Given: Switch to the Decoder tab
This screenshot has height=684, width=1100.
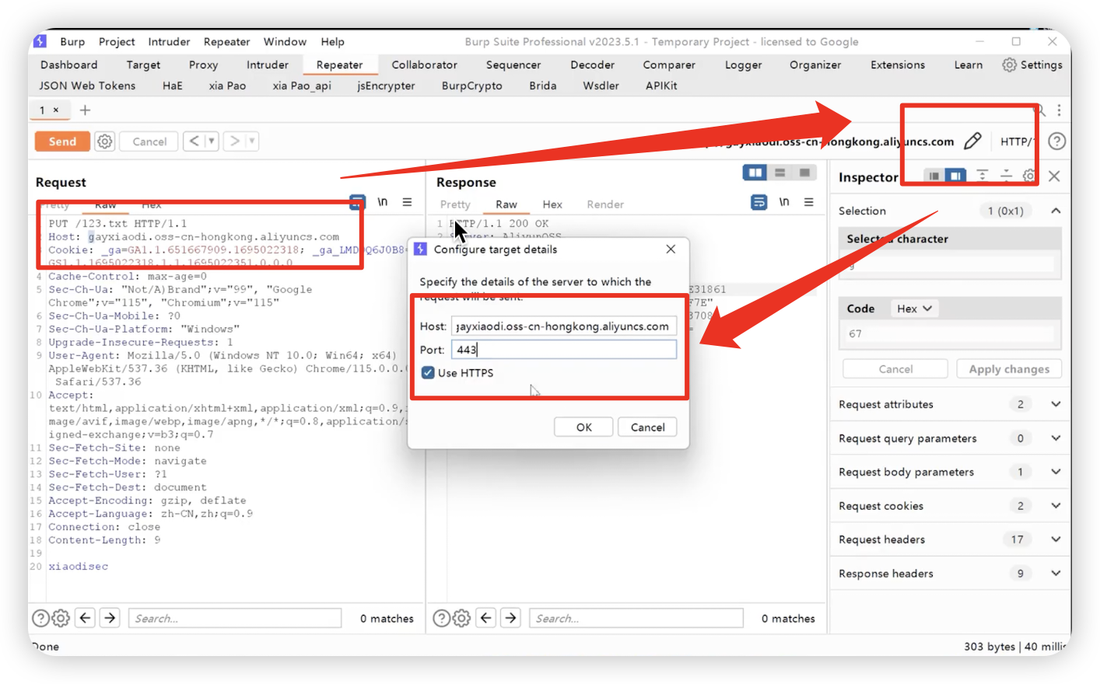Looking at the screenshot, I should (x=592, y=65).
